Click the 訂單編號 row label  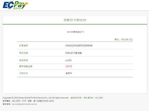(x=24, y=46)
